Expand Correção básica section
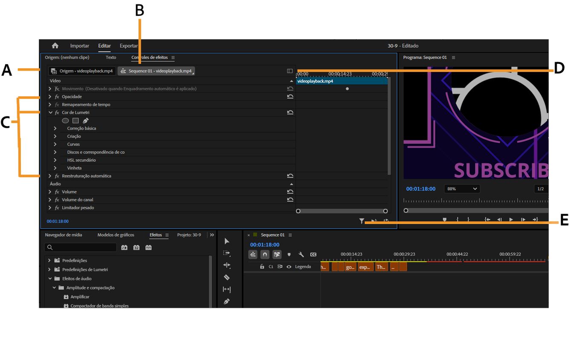Screen dimensions: 588x347 coord(55,128)
